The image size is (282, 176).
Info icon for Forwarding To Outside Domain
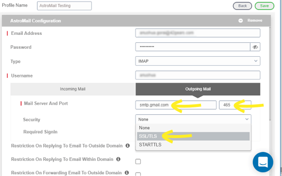[x=126, y=172]
